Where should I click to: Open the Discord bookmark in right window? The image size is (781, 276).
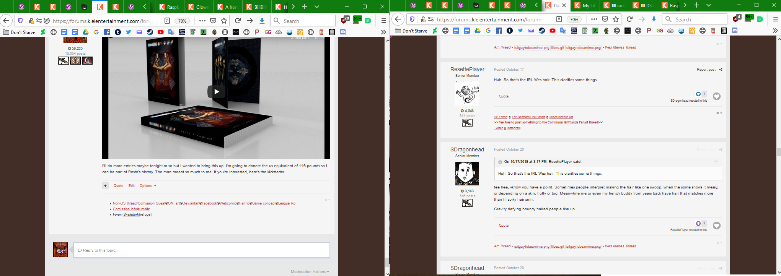click(734, 31)
